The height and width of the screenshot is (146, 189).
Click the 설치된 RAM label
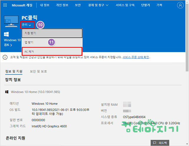coord(109,105)
